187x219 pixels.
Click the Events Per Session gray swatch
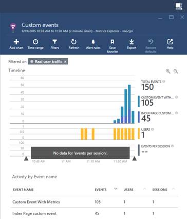139,150
